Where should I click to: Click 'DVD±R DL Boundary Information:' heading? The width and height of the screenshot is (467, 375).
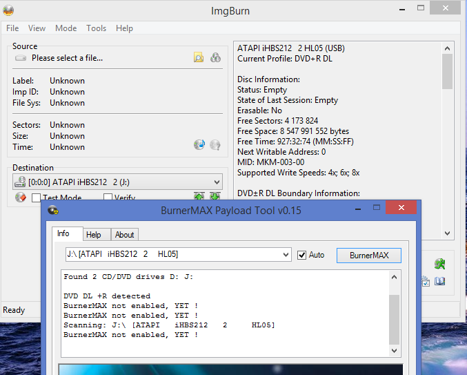click(299, 193)
